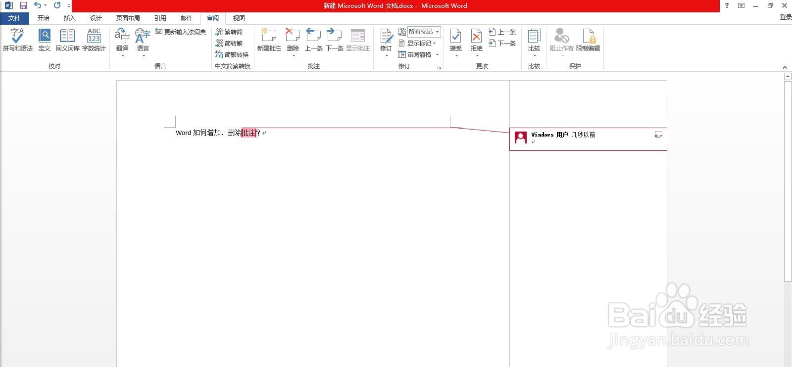Switch to the 开始 tab
Screen dimensions: 792x367
pos(44,18)
